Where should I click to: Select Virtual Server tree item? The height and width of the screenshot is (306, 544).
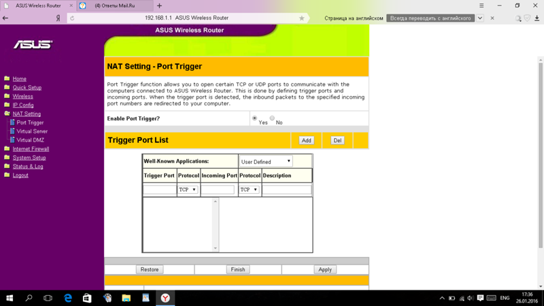[32, 131]
